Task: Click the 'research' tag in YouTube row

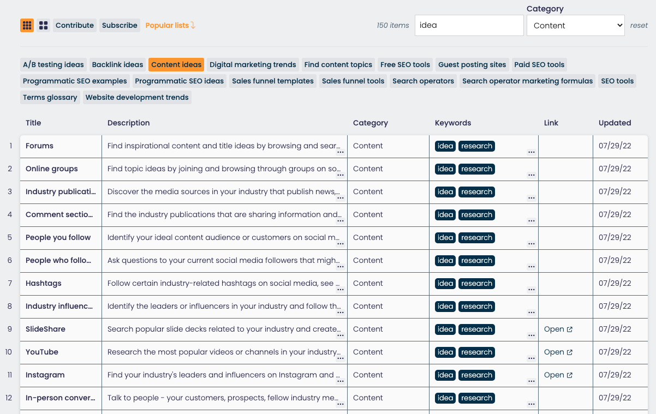Action: point(476,352)
